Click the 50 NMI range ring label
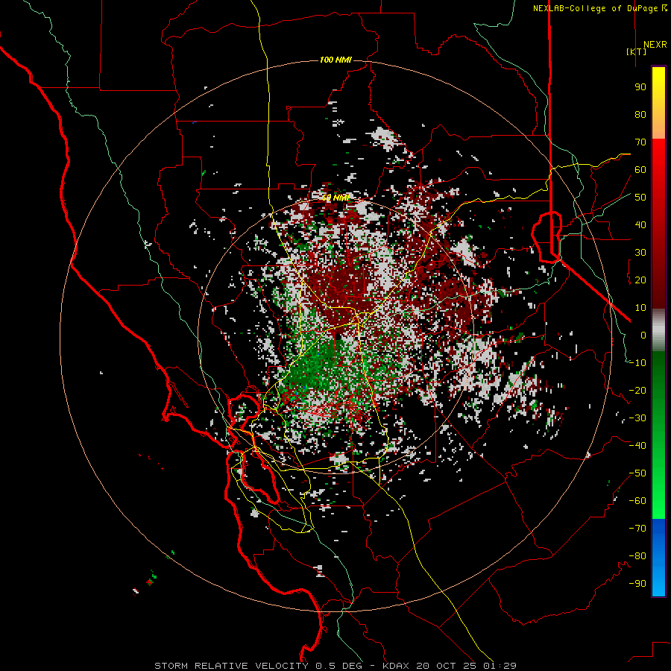671x671 pixels. coord(335,198)
